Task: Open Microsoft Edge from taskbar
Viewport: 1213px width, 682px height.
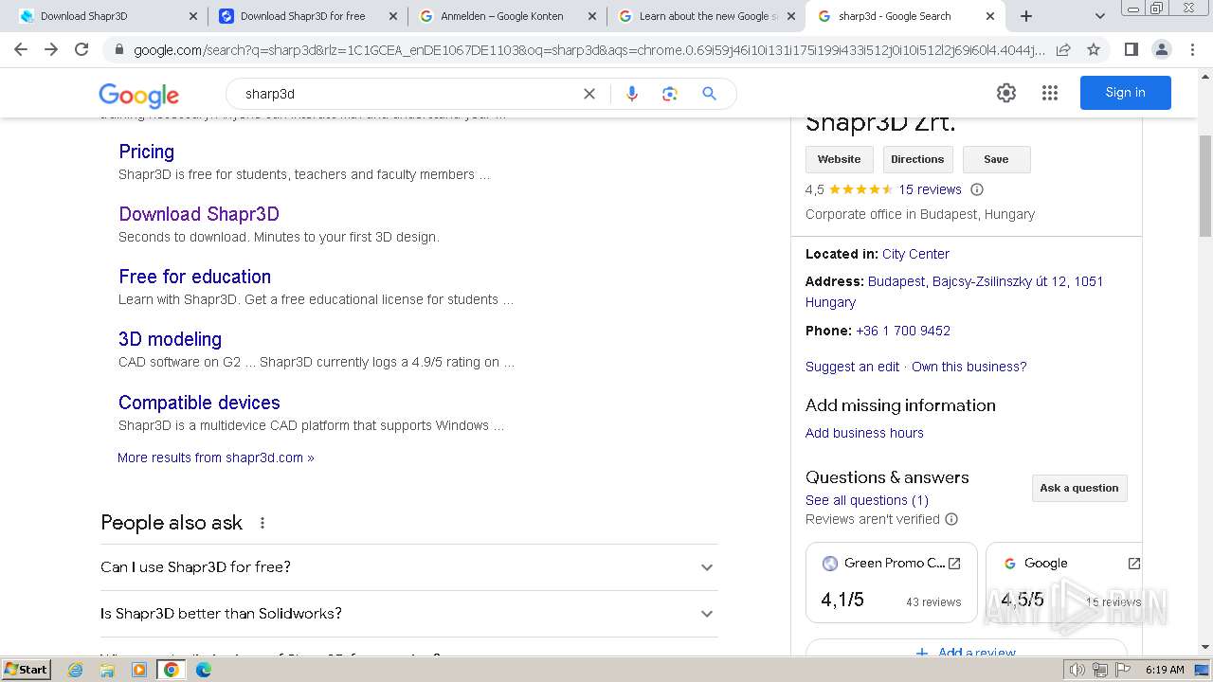Action: (x=203, y=670)
